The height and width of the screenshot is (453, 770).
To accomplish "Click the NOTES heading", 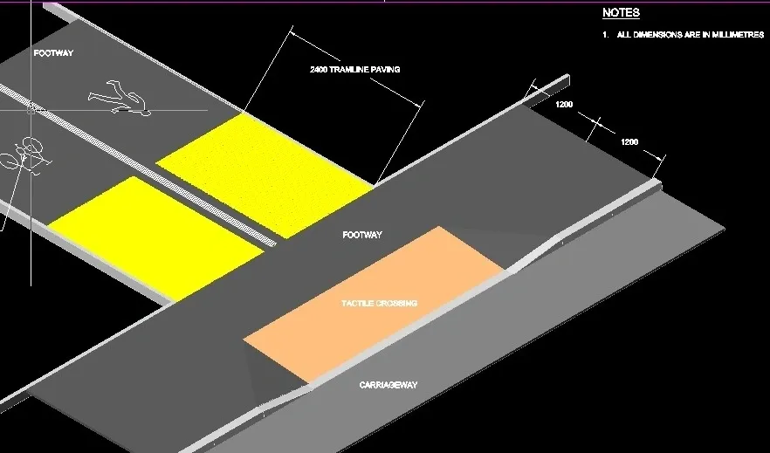I will click(622, 13).
